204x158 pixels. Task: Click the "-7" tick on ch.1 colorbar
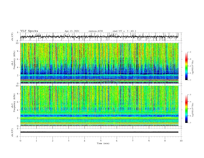(x=190, y=80)
